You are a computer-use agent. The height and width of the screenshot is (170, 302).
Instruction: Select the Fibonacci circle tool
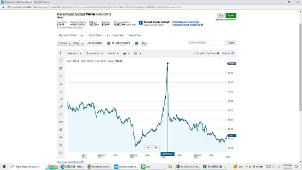click(61, 145)
